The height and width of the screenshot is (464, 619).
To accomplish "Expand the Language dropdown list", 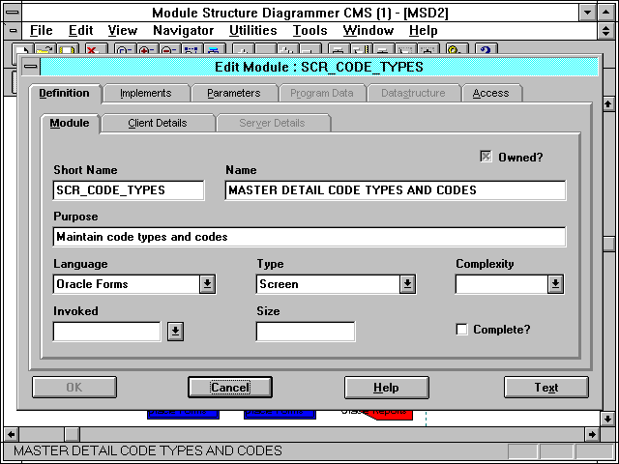I will 207,284.
